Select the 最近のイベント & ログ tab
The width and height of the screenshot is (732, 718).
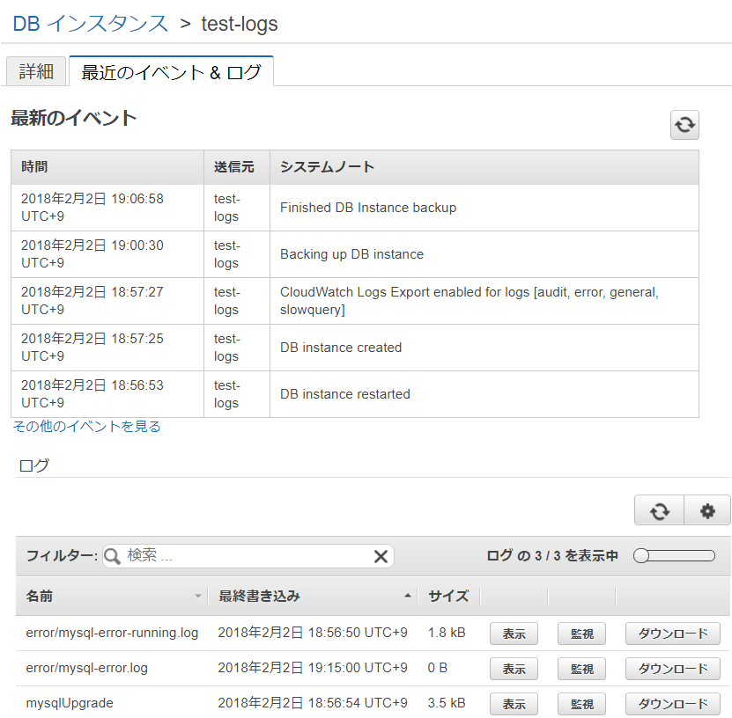(172, 72)
